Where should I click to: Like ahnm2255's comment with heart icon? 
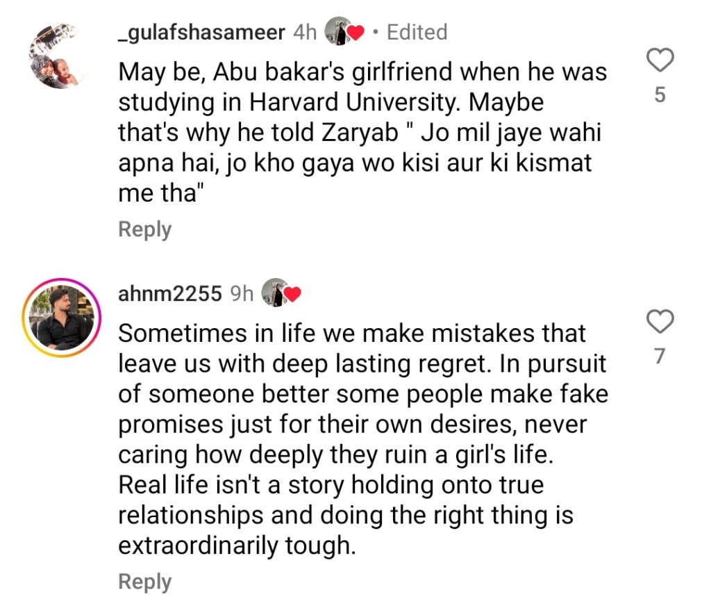(x=660, y=322)
